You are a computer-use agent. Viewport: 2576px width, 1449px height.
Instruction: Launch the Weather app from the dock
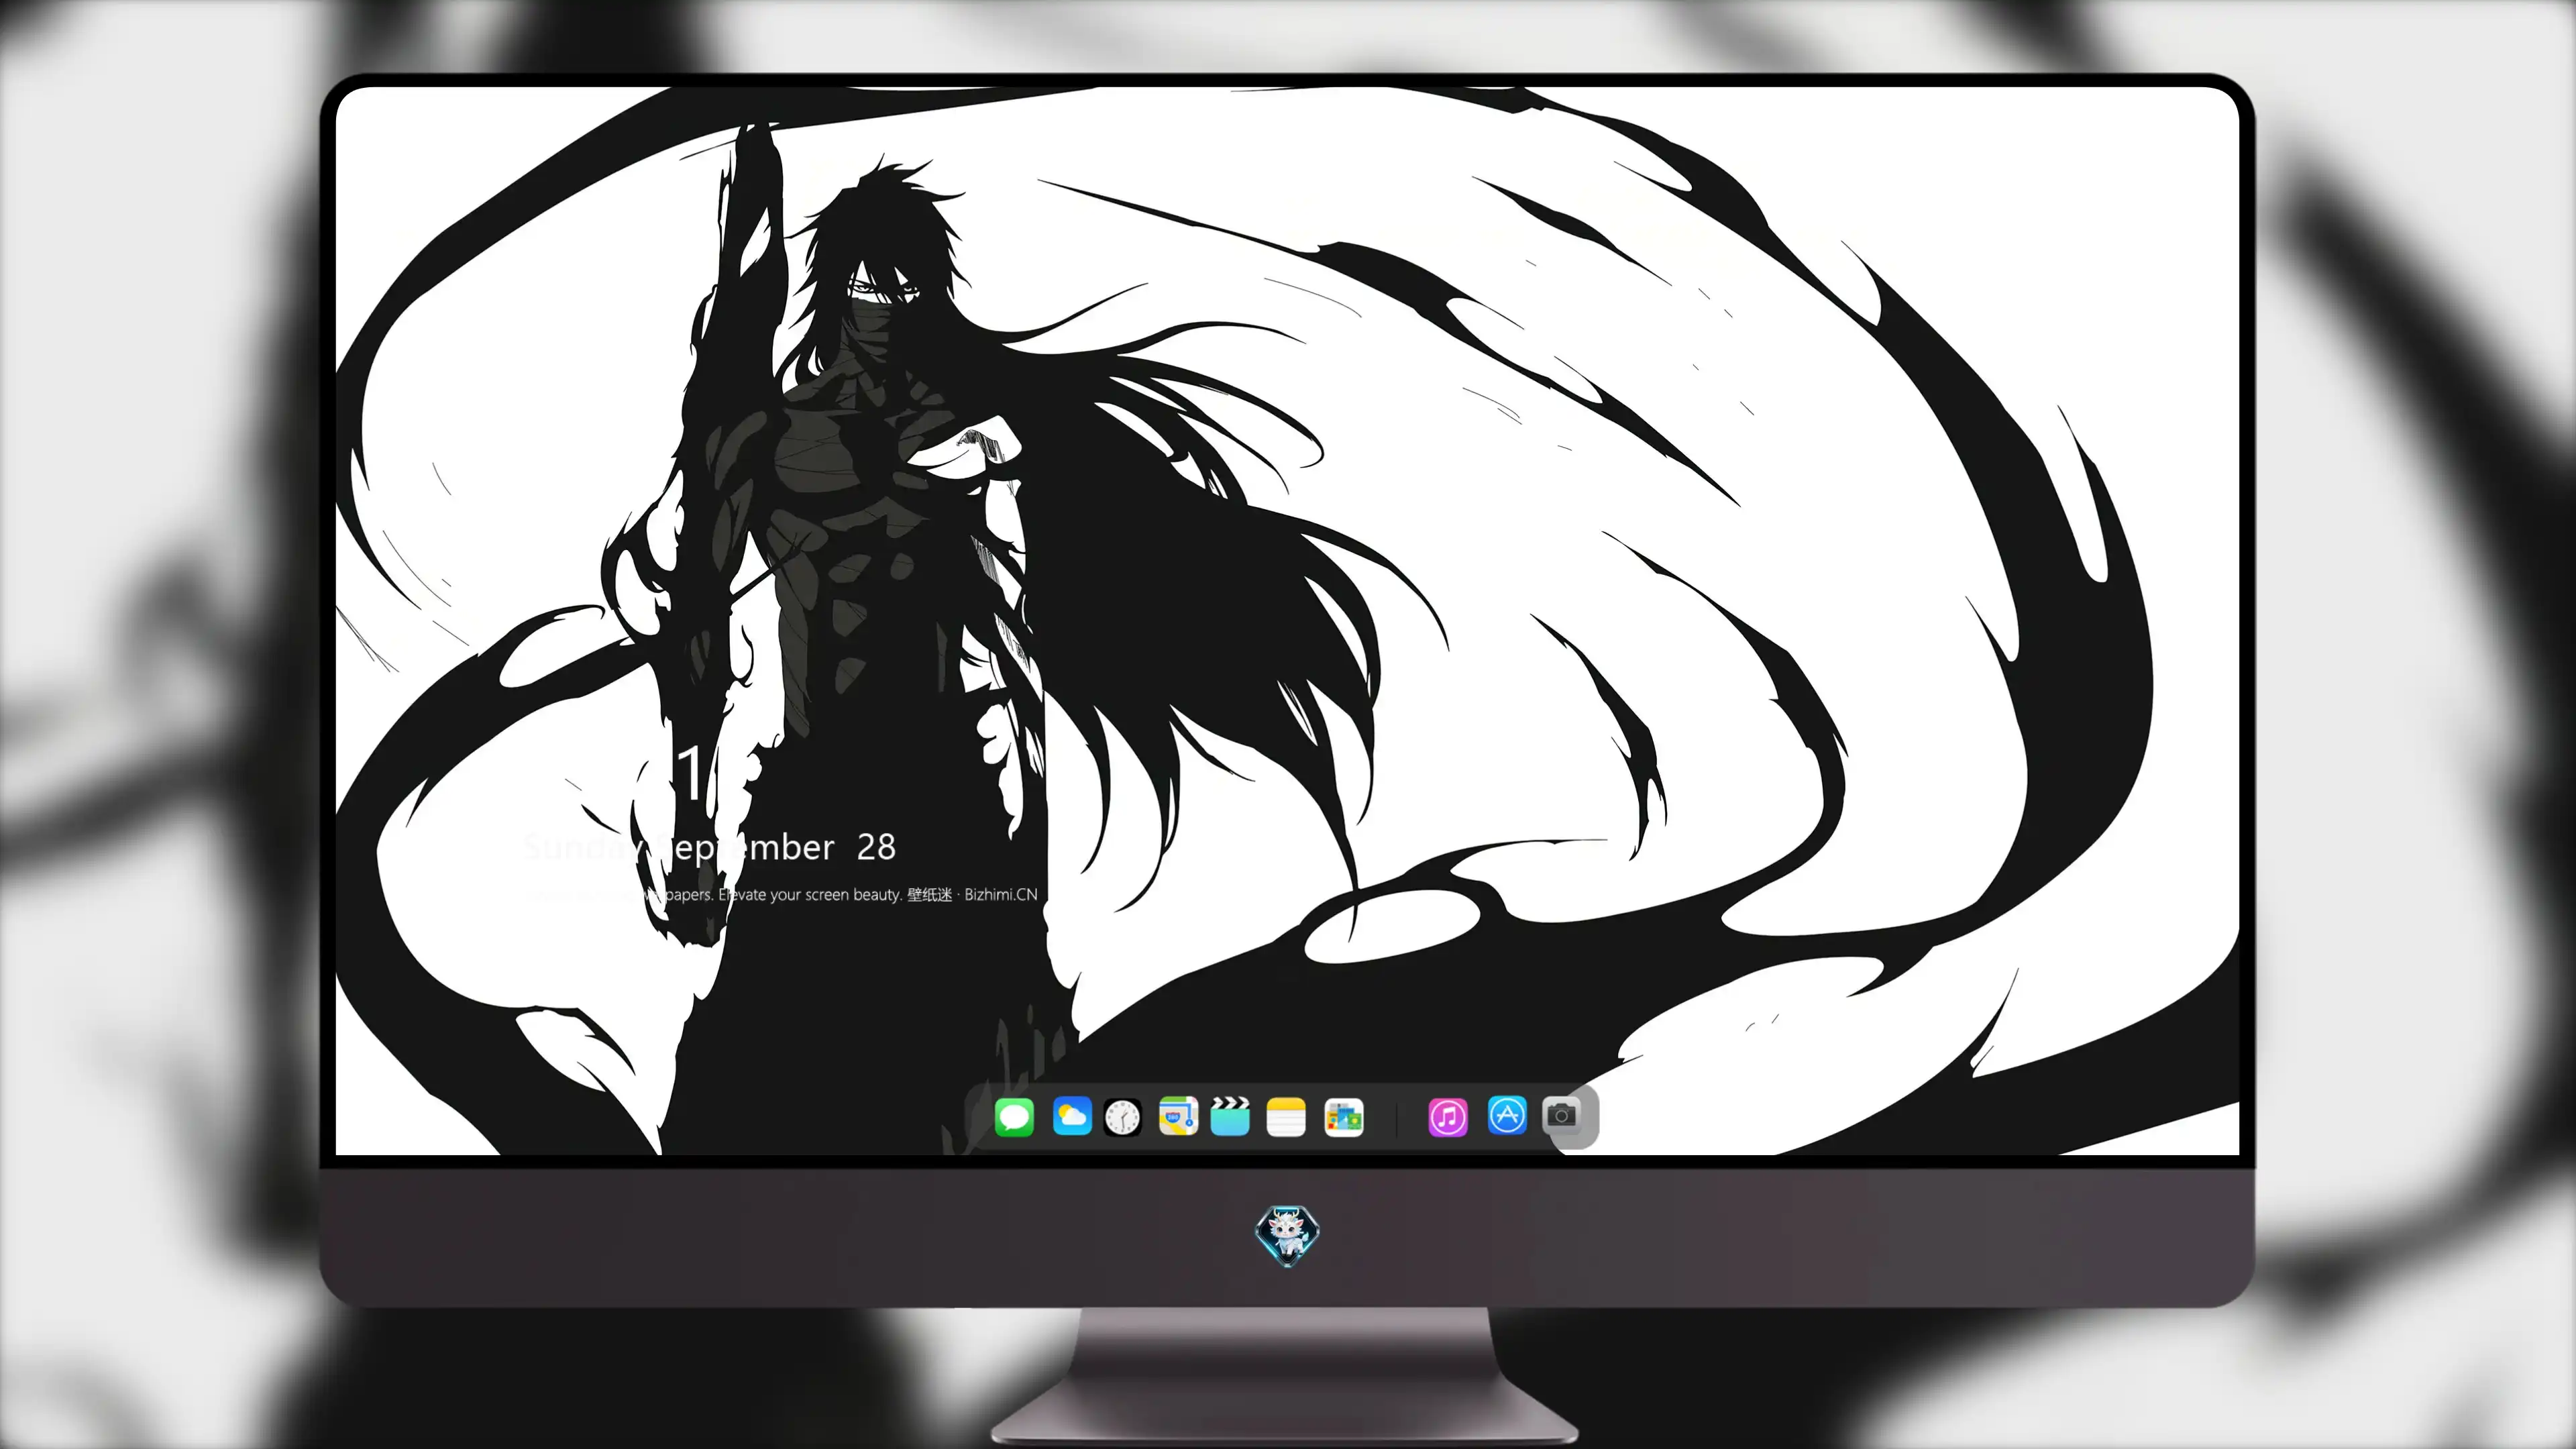click(1072, 1116)
